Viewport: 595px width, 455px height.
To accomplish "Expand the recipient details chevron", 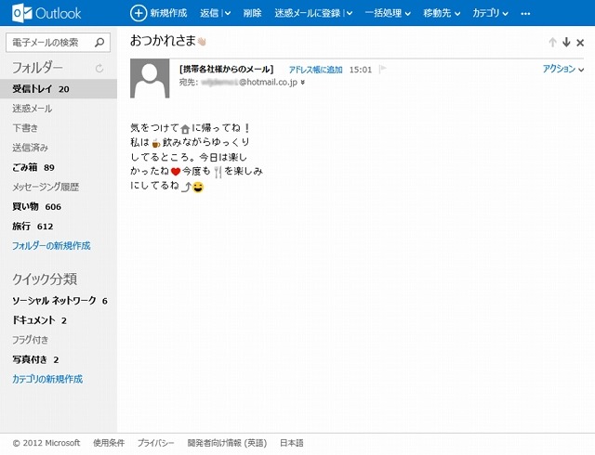I will tap(303, 83).
